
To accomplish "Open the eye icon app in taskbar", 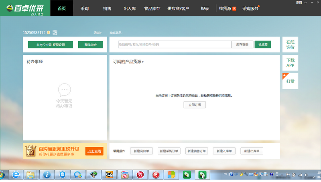I will (109, 175).
